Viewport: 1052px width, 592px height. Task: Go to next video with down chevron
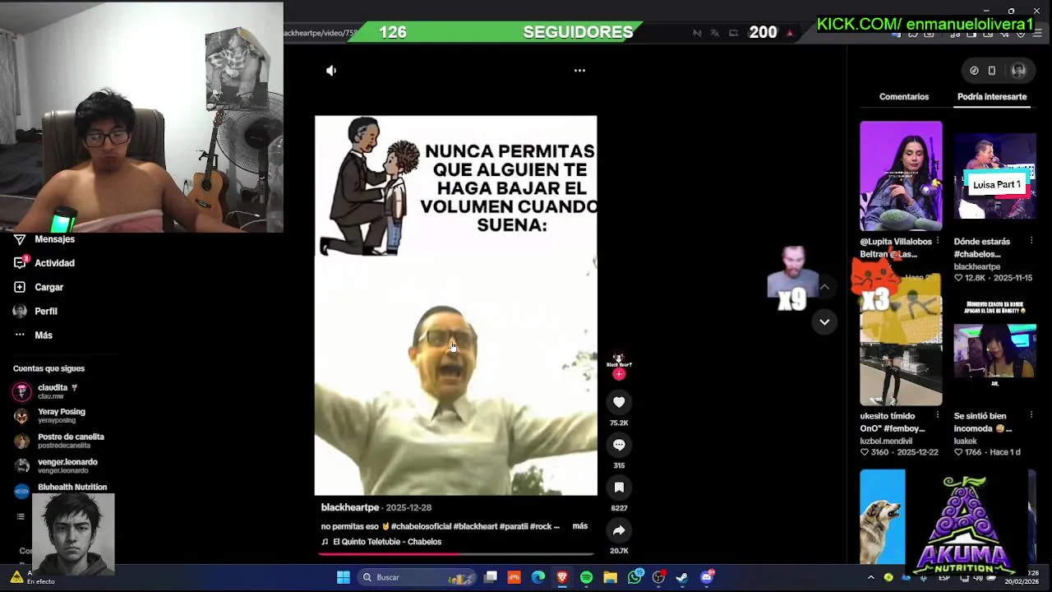coord(824,321)
